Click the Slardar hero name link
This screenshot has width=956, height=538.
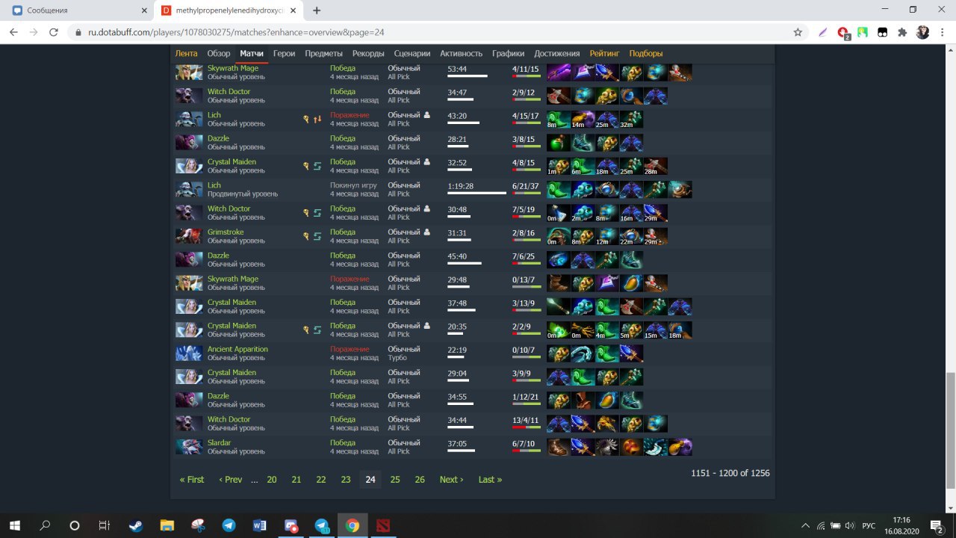(x=219, y=443)
